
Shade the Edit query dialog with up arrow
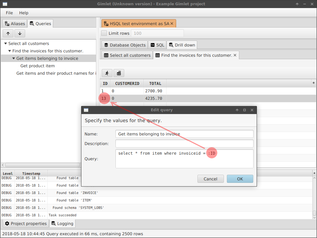point(237,110)
